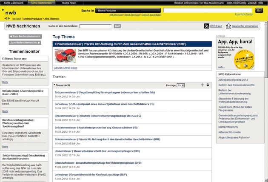Click the Suche in den Nachrichten input field
The width and height of the screenshot is (268, 182).
point(95,26)
